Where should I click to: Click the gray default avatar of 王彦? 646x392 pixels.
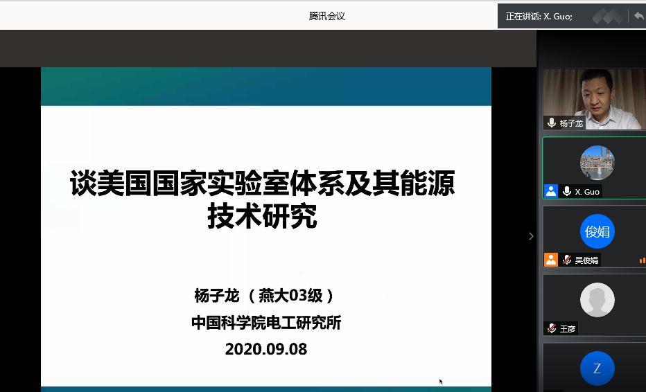click(597, 300)
